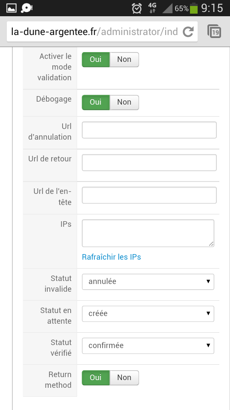Screen dimensions: 230x410
Task: Open the Statut vérifié dropdown
Action: [x=148, y=346]
